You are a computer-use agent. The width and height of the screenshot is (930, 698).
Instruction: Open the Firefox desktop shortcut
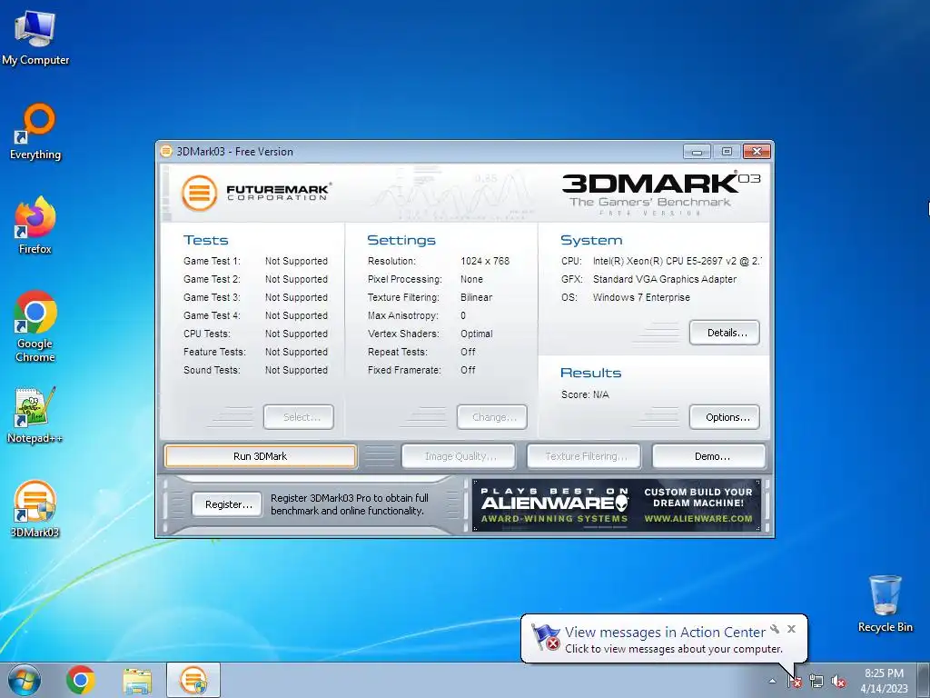click(x=35, y=225)
